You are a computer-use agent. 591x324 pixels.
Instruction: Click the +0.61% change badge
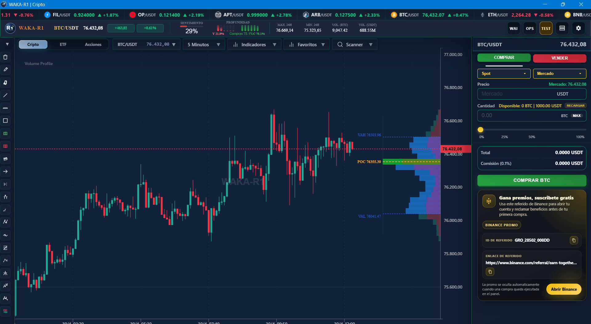[150, 28]
